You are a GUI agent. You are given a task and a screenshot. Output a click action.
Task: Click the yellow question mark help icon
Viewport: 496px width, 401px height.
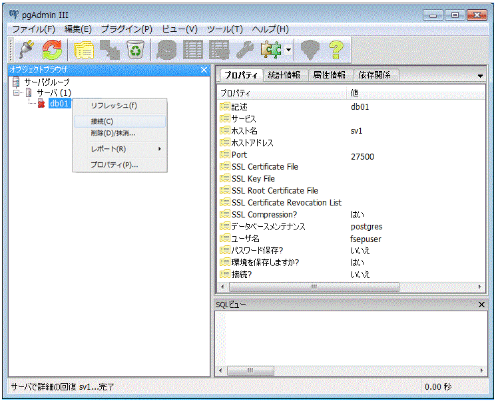tap(336, 50)
